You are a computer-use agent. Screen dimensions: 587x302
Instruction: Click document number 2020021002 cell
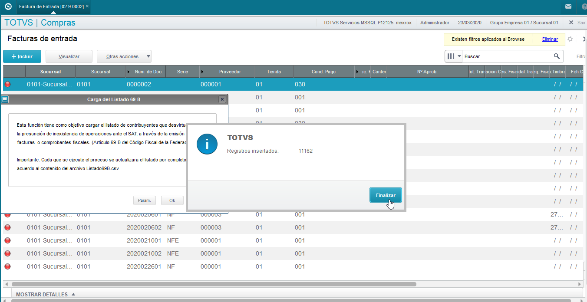(144, 253)
